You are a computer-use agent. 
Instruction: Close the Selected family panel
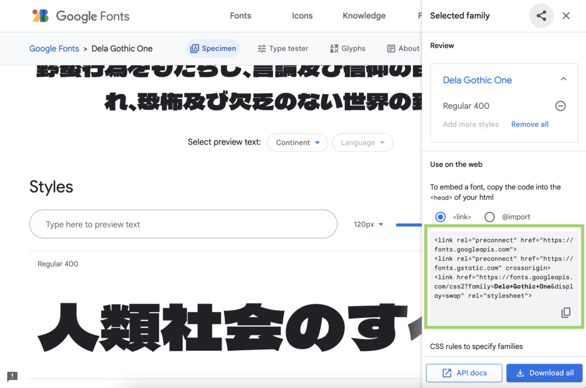click(566, 16)
